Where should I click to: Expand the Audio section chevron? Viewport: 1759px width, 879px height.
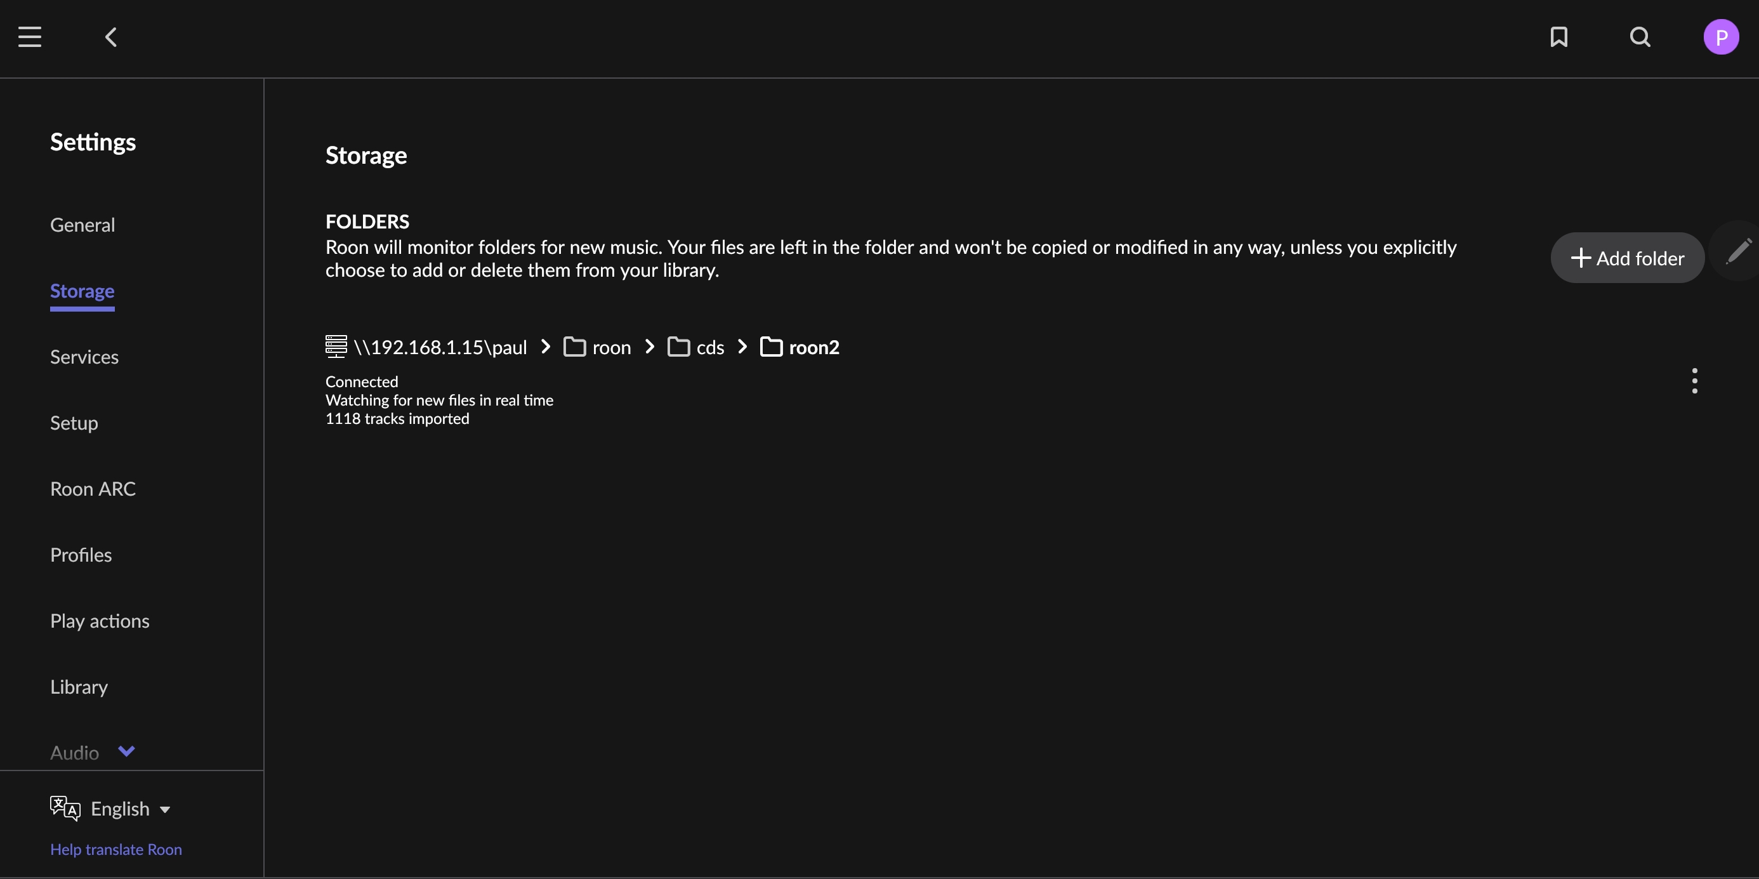(126, 751)
